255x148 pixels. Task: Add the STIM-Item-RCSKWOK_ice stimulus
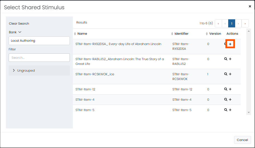(230, 74)
